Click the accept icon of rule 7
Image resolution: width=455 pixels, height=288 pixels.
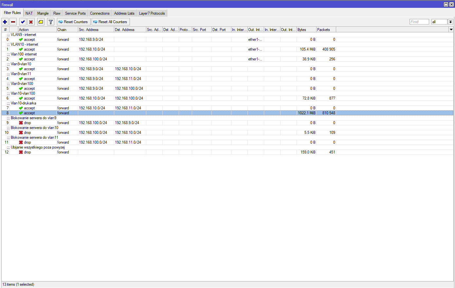[21, 108]
